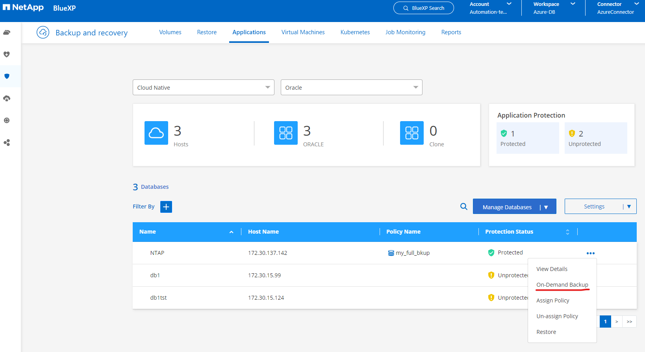The width and height of the screenshot is (645, 352).
Task: Click the Unprotected count card
Action: (x=595, y=138)
